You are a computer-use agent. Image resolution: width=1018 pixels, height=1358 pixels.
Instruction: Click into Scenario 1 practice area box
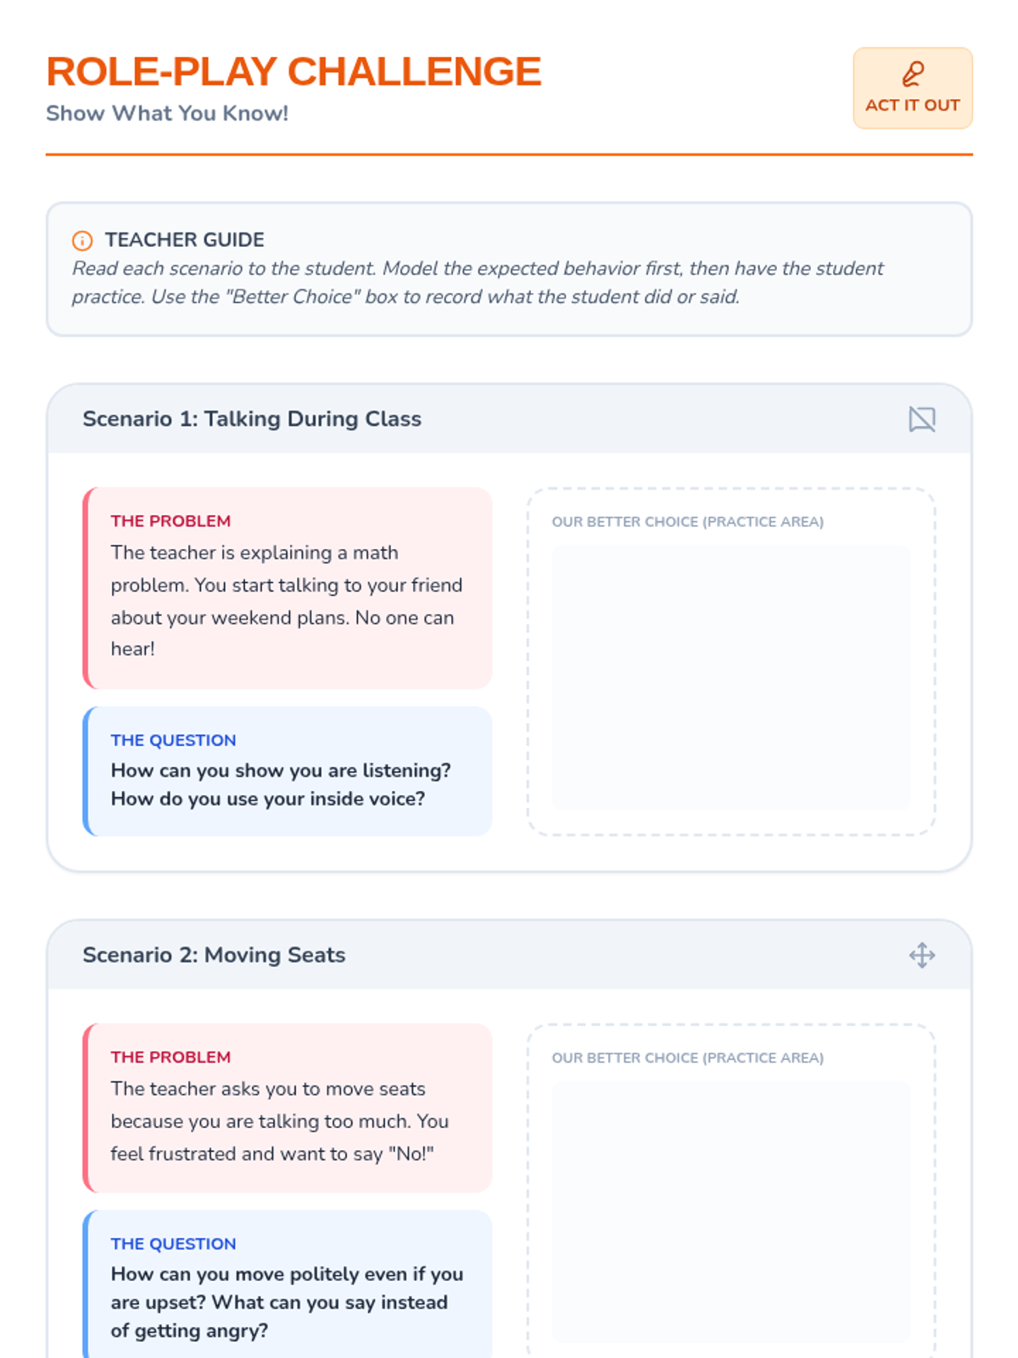[x=731, y=678]
